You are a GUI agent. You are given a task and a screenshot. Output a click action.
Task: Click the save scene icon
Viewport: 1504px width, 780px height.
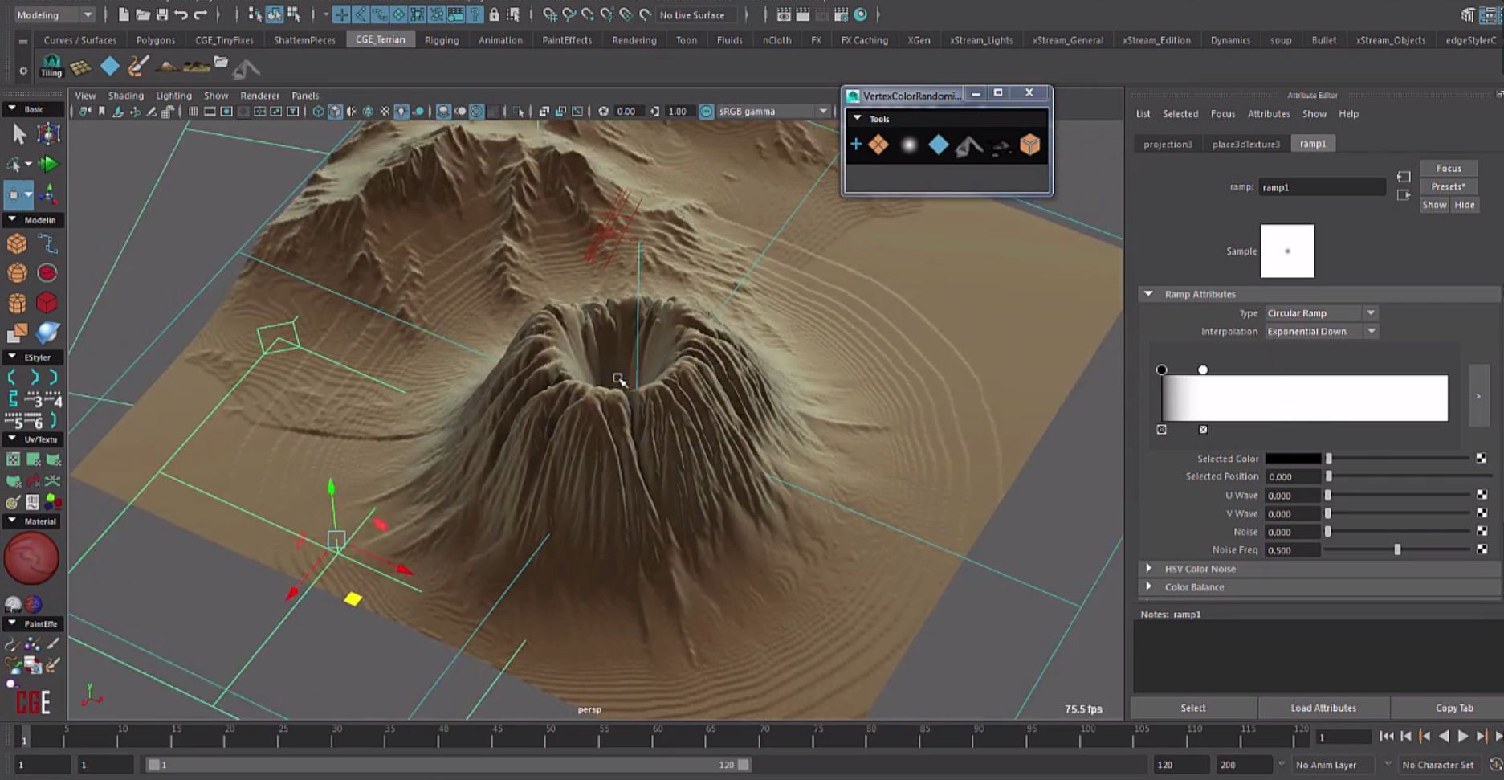162,14
